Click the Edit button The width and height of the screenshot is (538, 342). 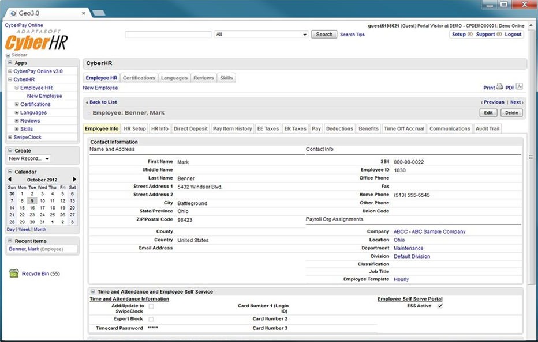click(488, 113)
